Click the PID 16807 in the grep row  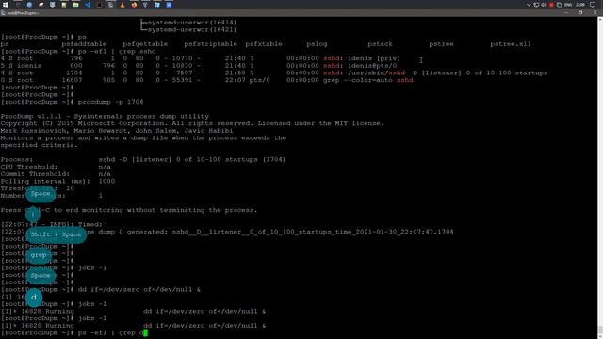[x=72, y=80]
